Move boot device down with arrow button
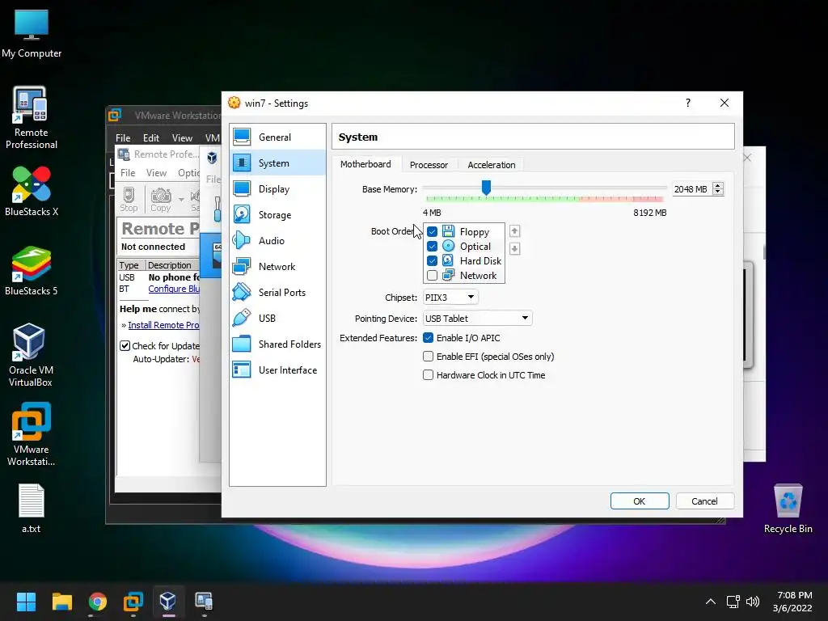Screen dimensions: 828x621 (x=514, y=249)
